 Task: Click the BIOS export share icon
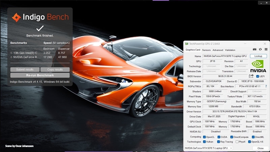(x=251, y=76)
